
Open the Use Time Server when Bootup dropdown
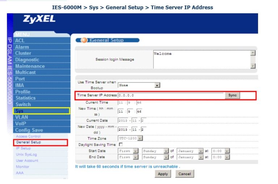139,85
